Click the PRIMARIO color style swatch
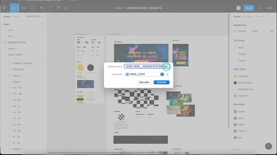This screenshot has height=155, width=277. coord(235,76)
